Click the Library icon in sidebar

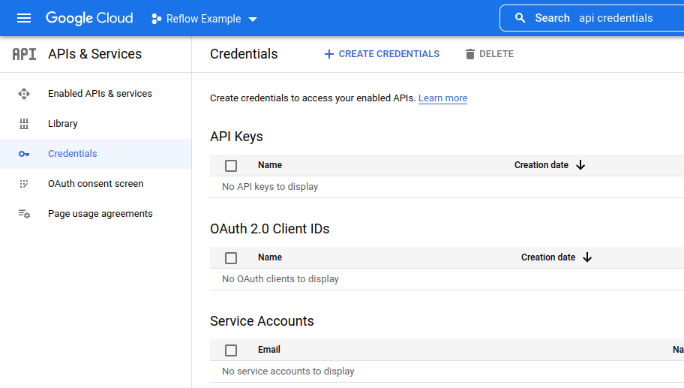coord(24,124)
